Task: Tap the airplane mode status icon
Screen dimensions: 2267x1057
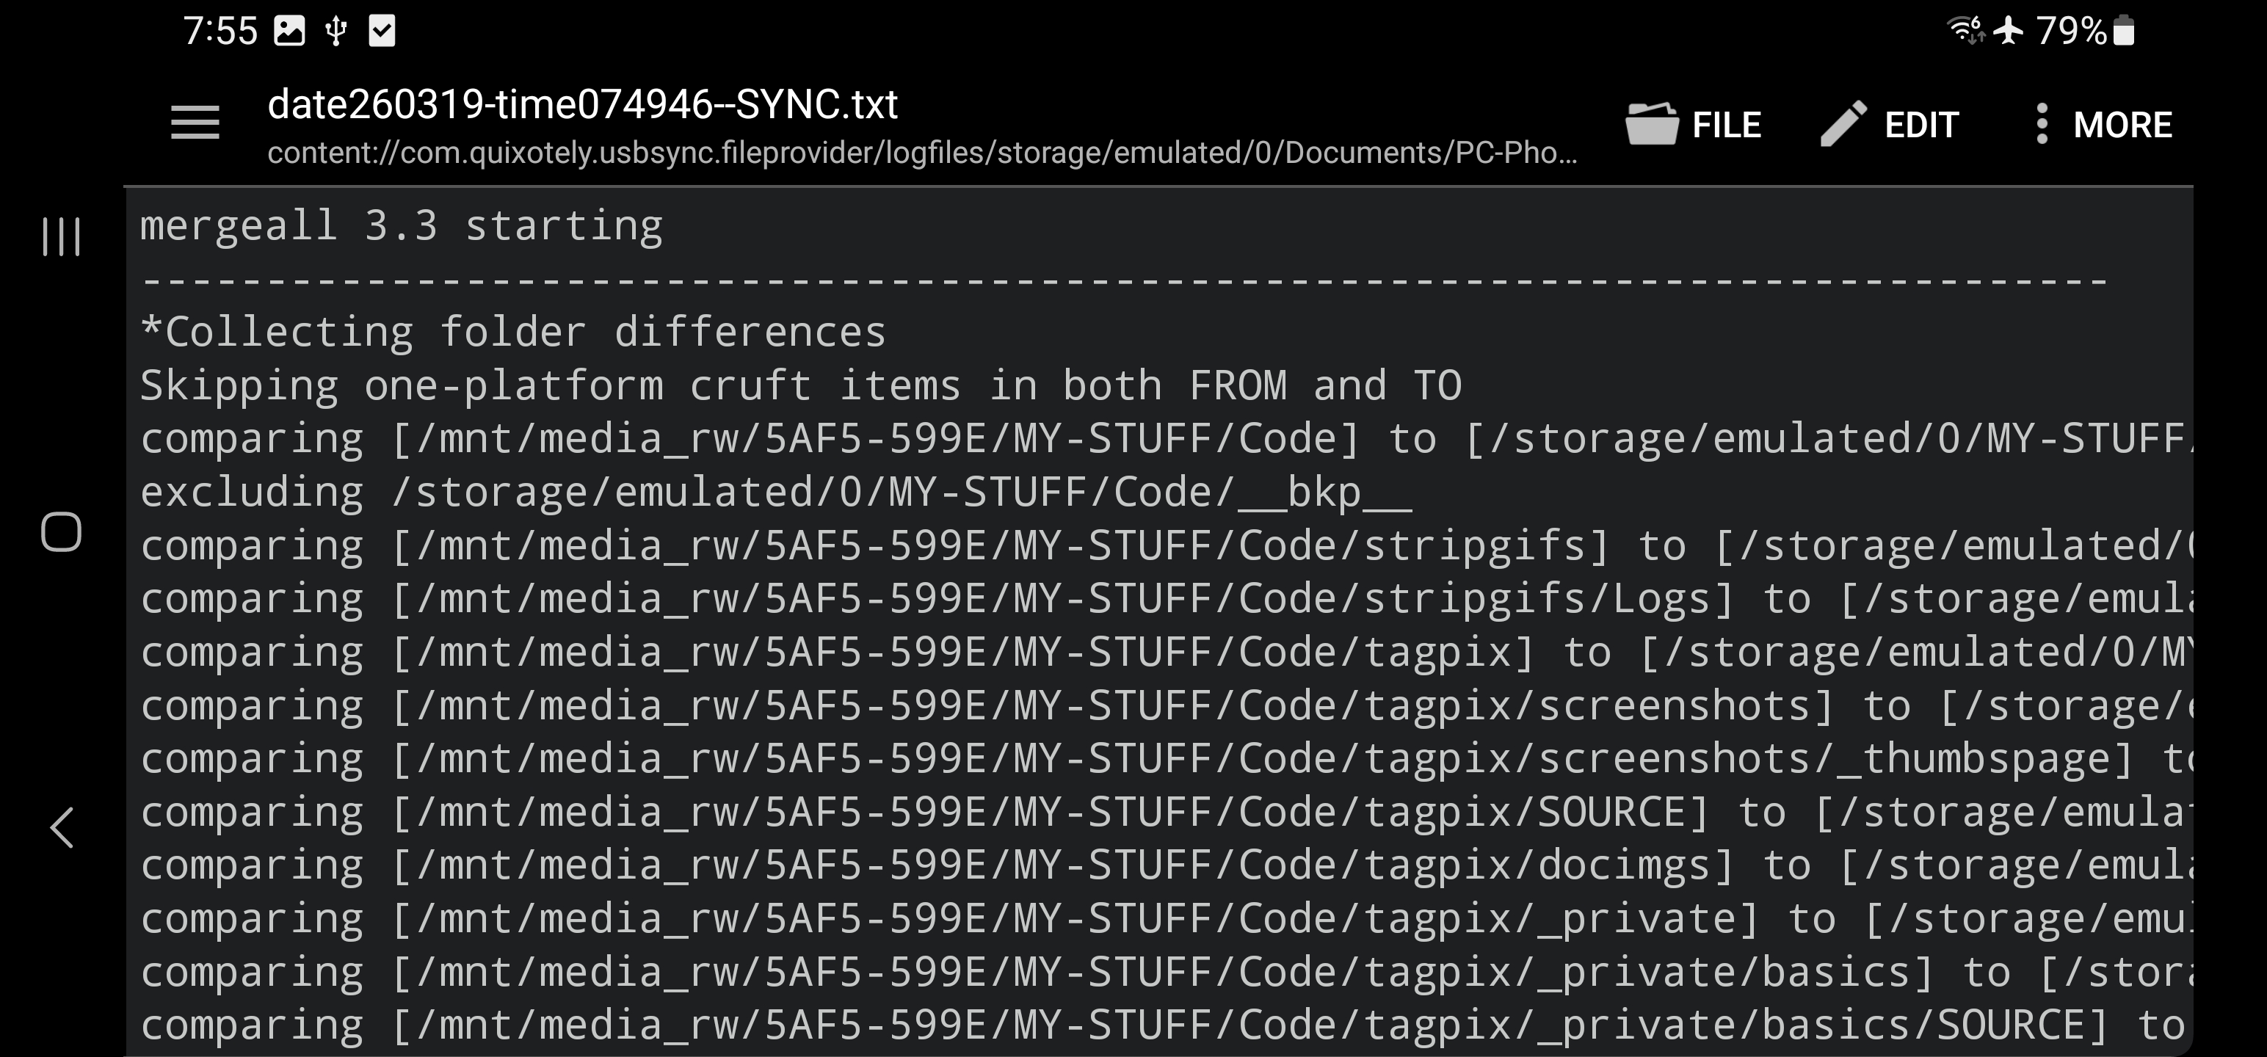Action: 2009,31
